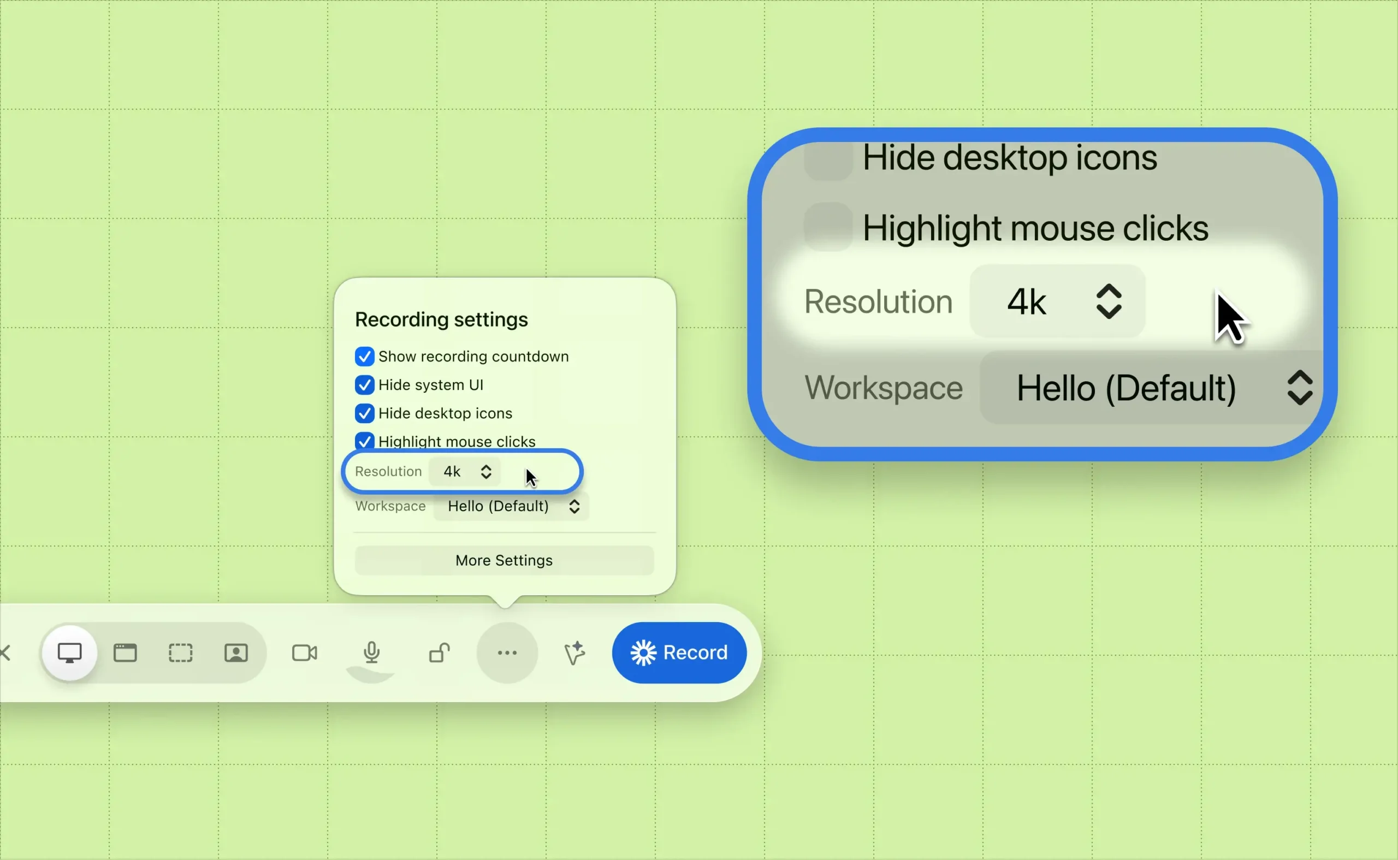Uncheck Show recording countdown
Image resolution: width=1398 pixels, height=860 pixels.
(365, 357)
